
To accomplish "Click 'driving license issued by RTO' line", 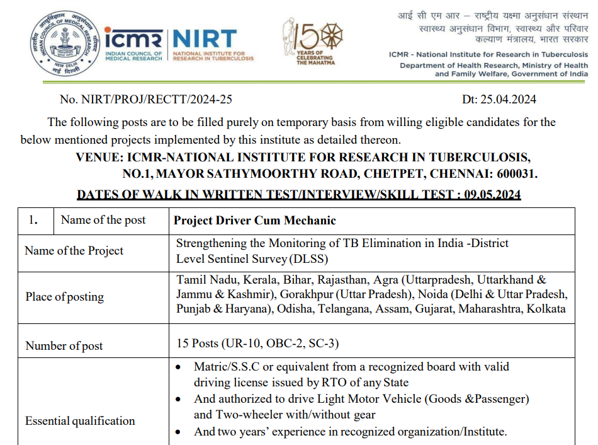I will click(301, 383).
